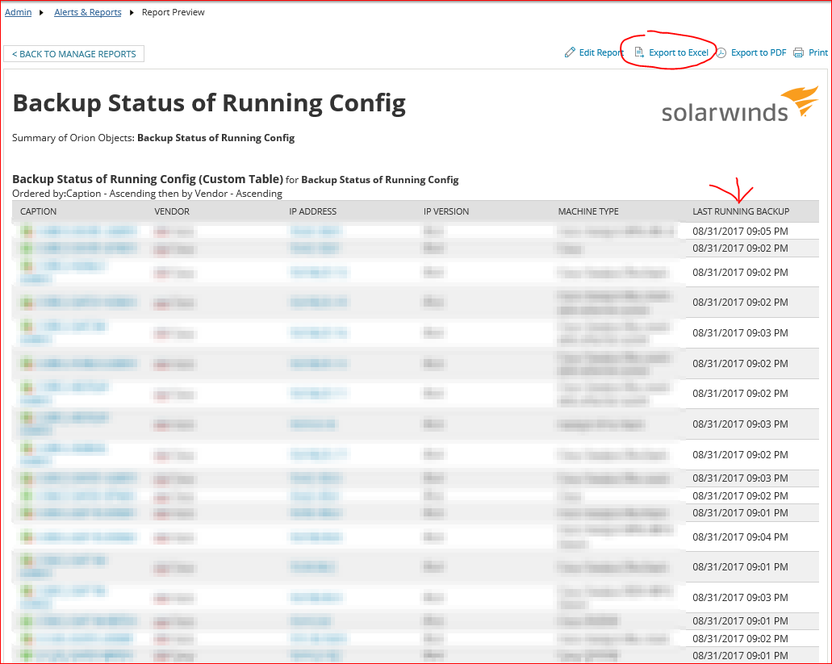Click the IP Address column header
Image resolution: width=832 pixels, height=664 pixels.
tap(312, 211)
